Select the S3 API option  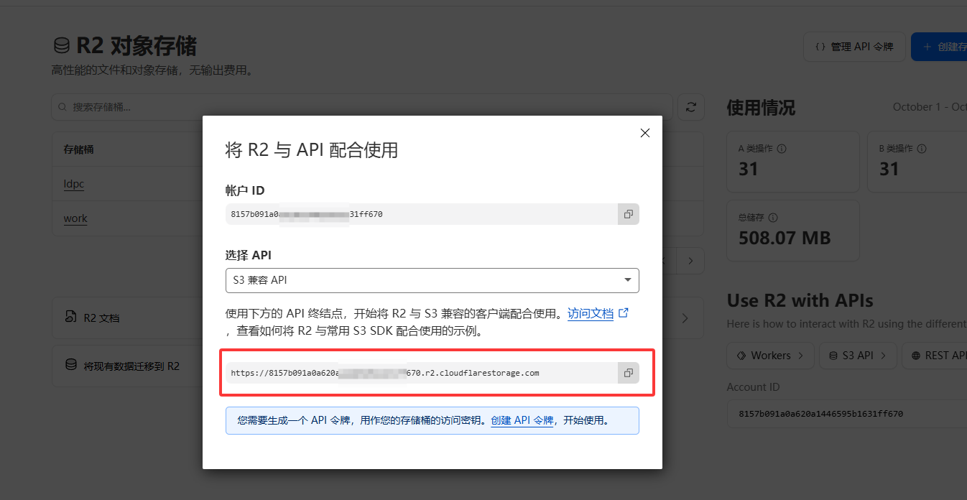click(x=858, y=355)
